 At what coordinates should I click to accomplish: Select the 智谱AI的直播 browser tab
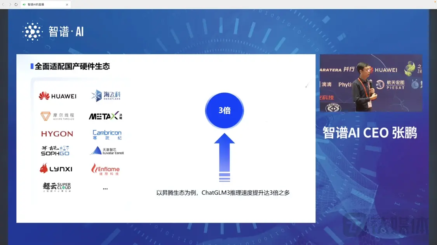[46, 4]
